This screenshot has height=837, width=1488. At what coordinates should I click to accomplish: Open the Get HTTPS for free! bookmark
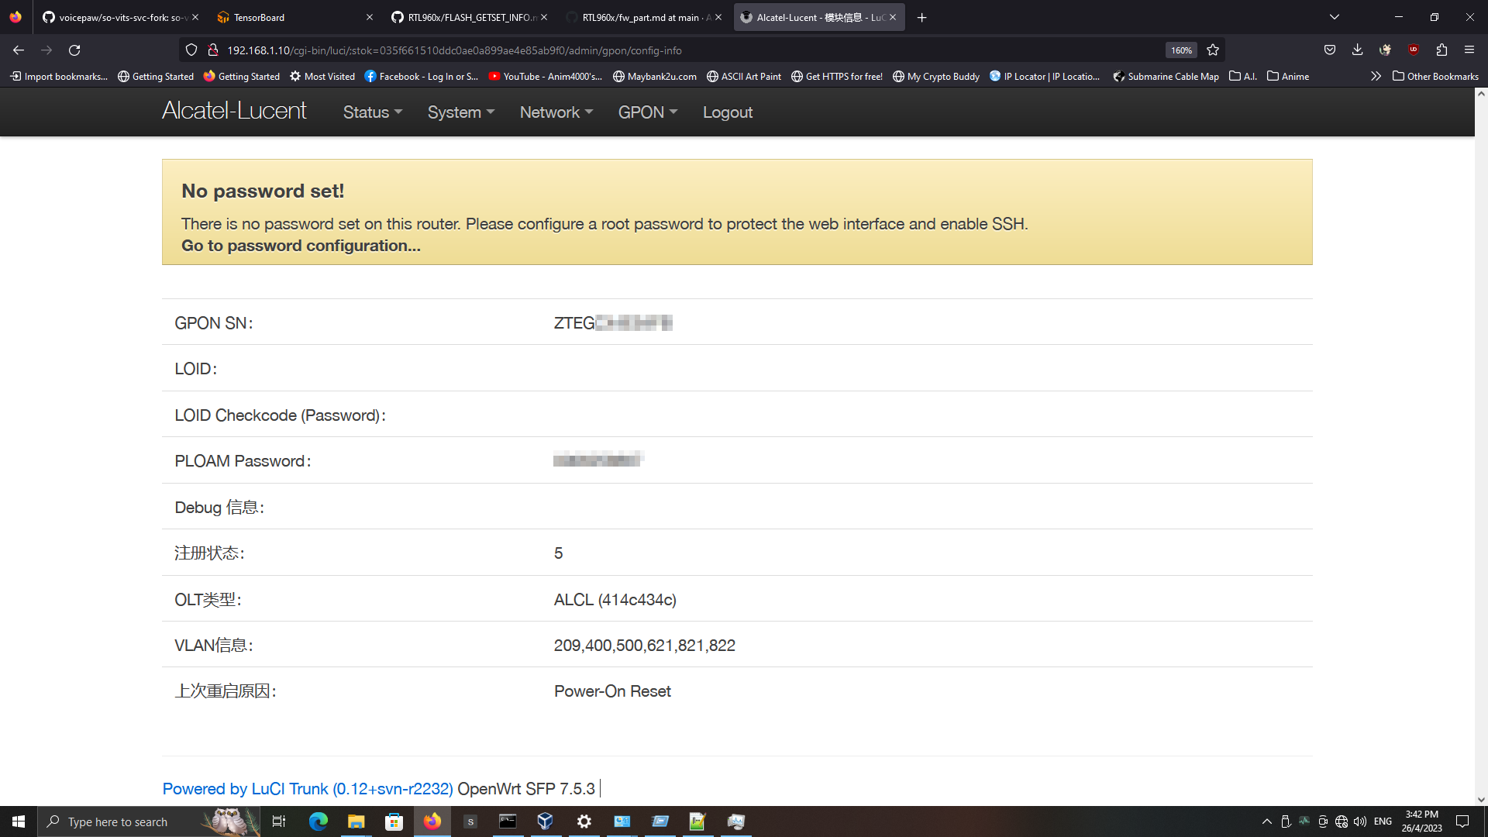[837, 76]
